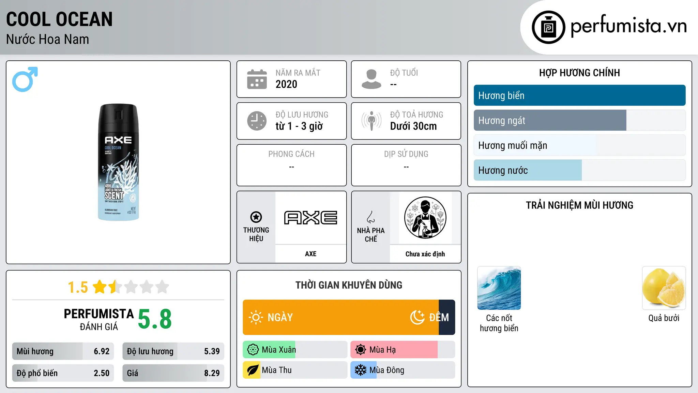
Task: Click the AXE brand logo
Action: [311, 218]
